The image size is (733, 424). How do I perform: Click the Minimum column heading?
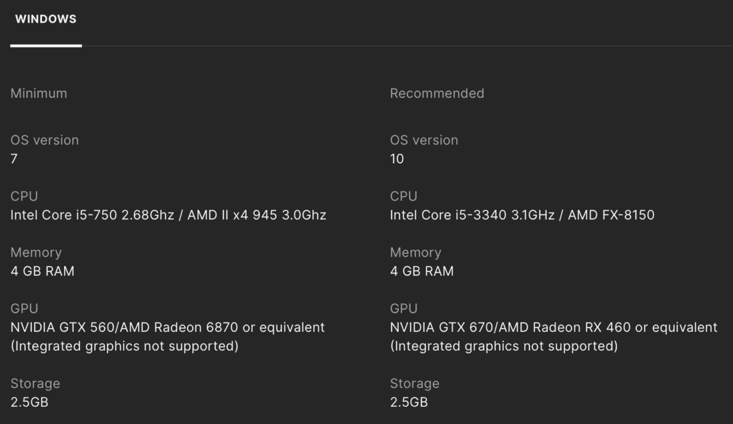[38, 93]
